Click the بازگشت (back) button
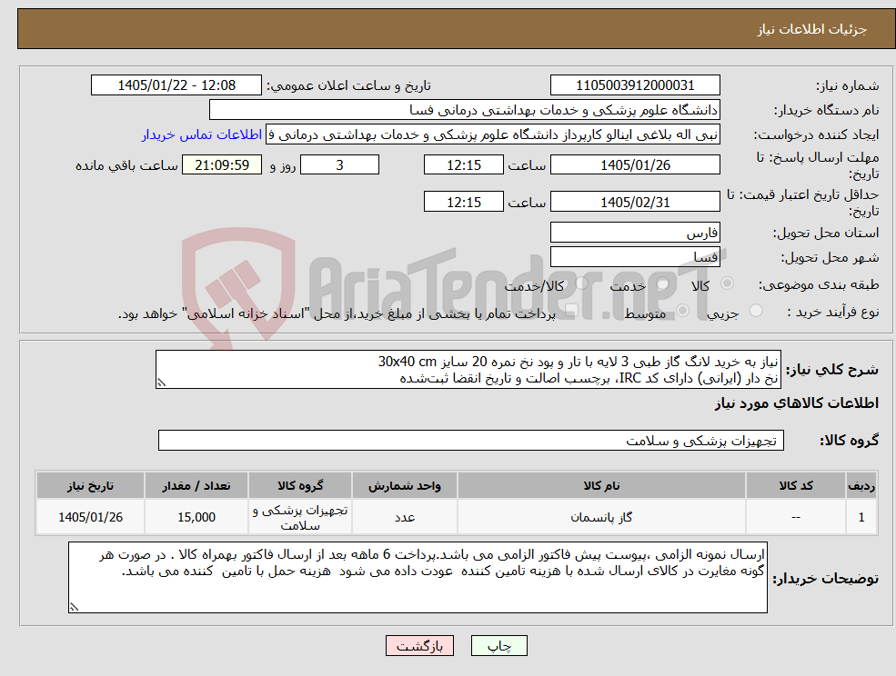The image size is (896, 676). [x=419, y=646]
